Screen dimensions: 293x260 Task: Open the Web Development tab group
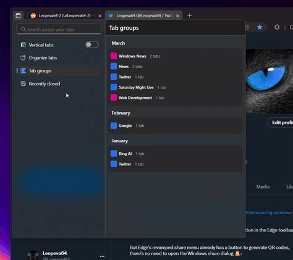tap(175, 98)
